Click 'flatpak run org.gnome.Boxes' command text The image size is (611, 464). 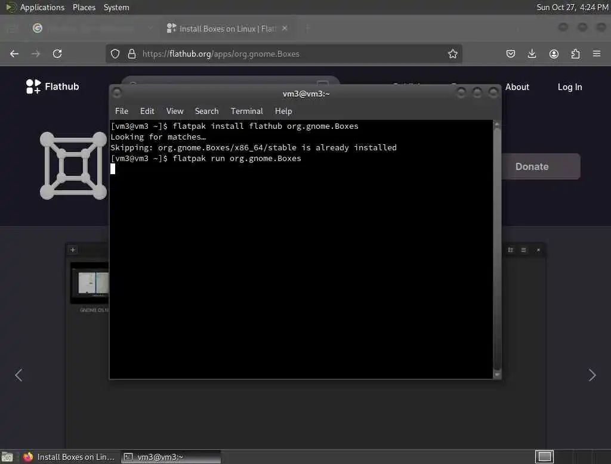237,158
